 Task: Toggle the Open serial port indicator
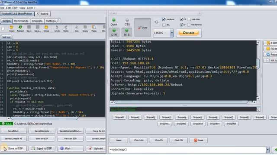click(114, 22)
